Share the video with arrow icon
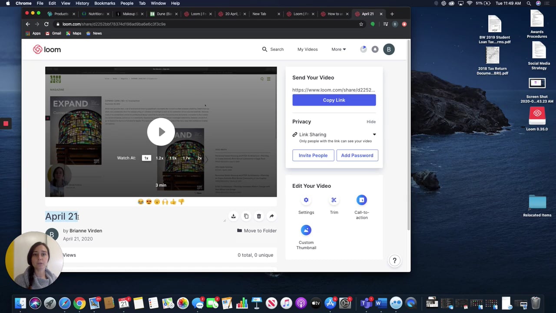The height and width of the screenshot is (313, 556). pos(271,216)
